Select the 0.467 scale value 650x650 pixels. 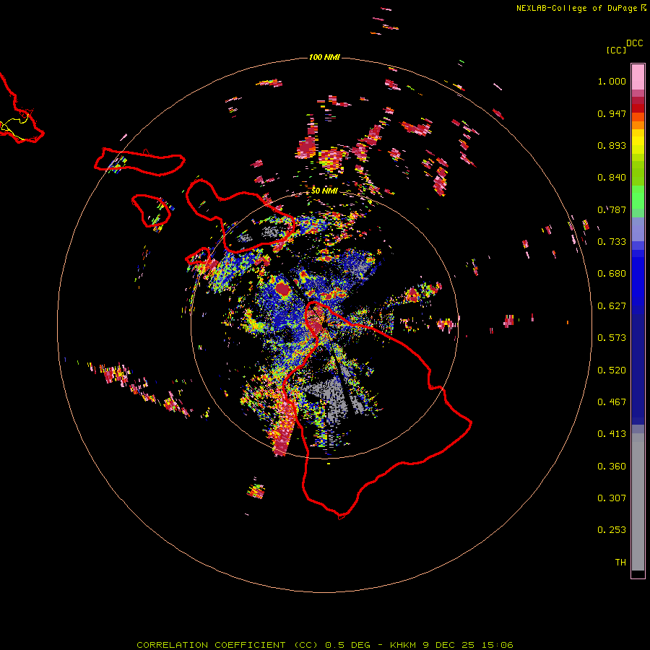[612, 402]
